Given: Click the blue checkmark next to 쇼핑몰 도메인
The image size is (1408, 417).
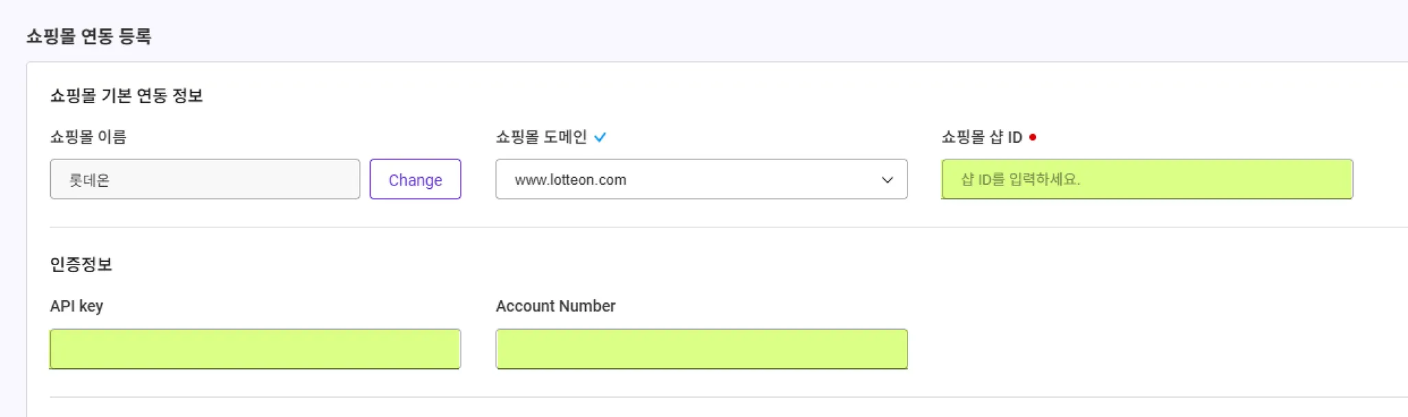Looking at the screenshot, I should click(x=600, y=137).
